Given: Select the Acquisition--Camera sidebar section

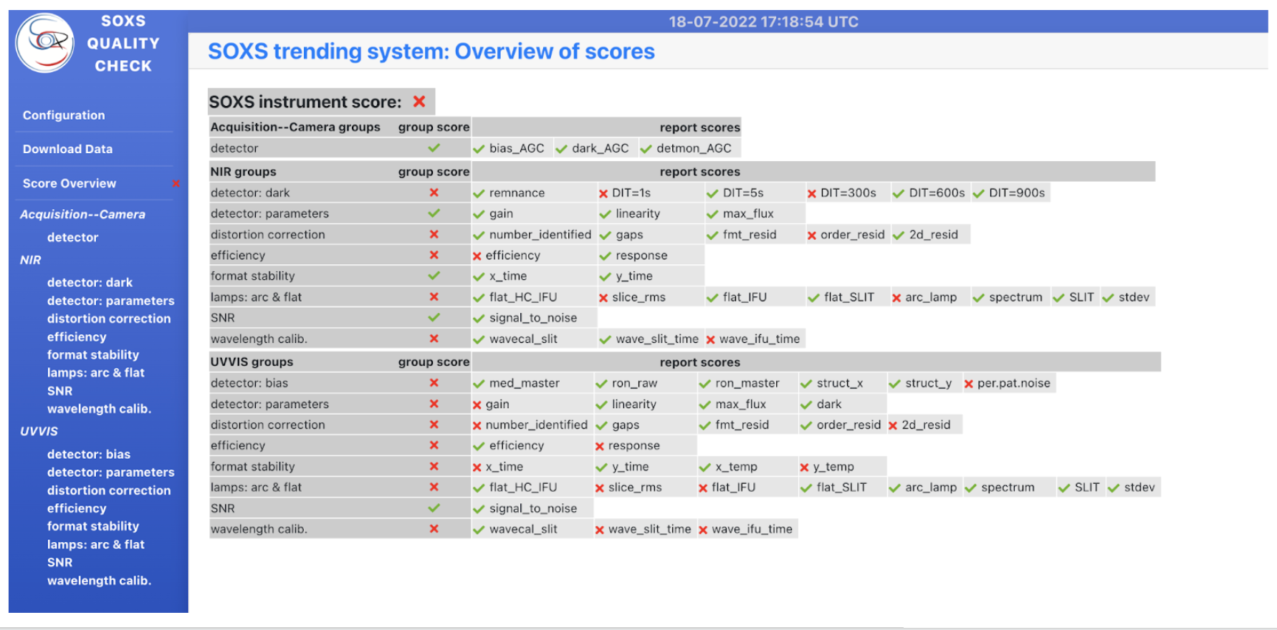Looking at the screenshot, I should 82,214.
